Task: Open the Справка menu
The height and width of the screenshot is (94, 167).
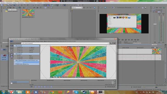Action: click(47, 3)
